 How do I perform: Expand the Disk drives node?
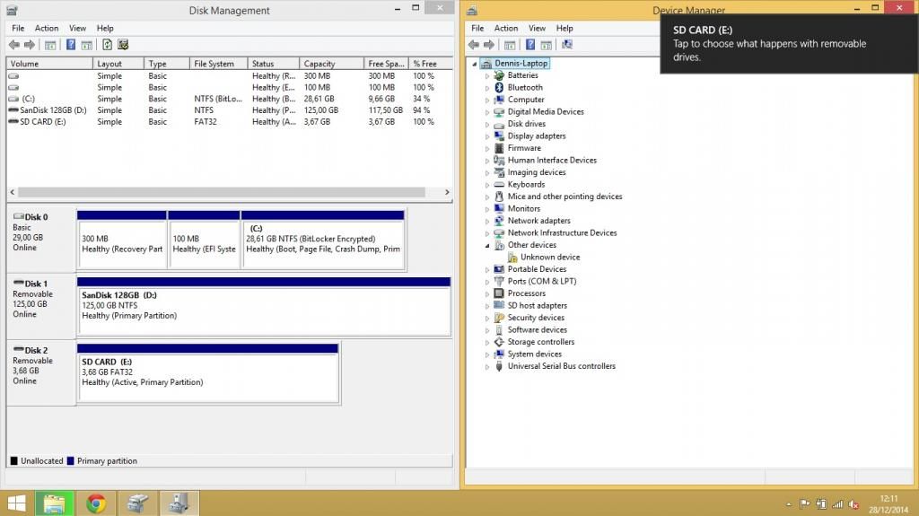pos(487,125)
